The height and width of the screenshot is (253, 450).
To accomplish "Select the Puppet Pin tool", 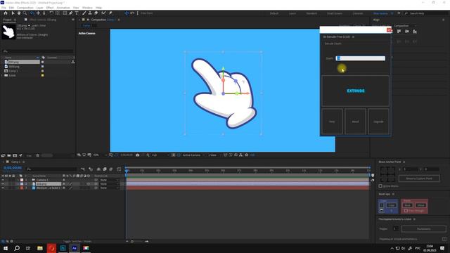I will [110, 13].
